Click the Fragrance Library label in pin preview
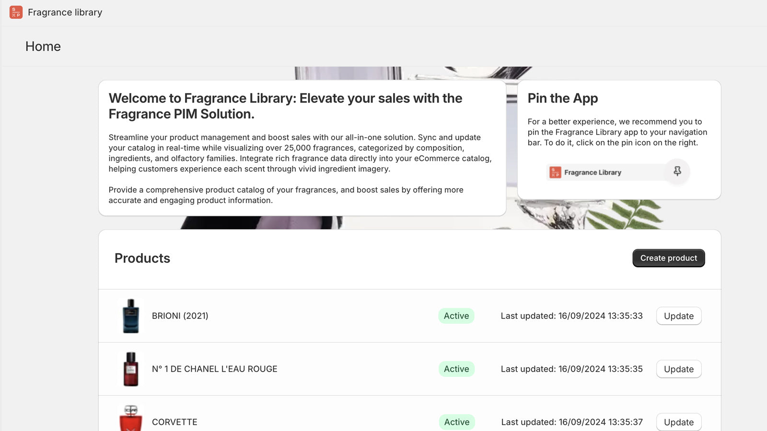This screenshot has width=767, height=431. [593, 172]
